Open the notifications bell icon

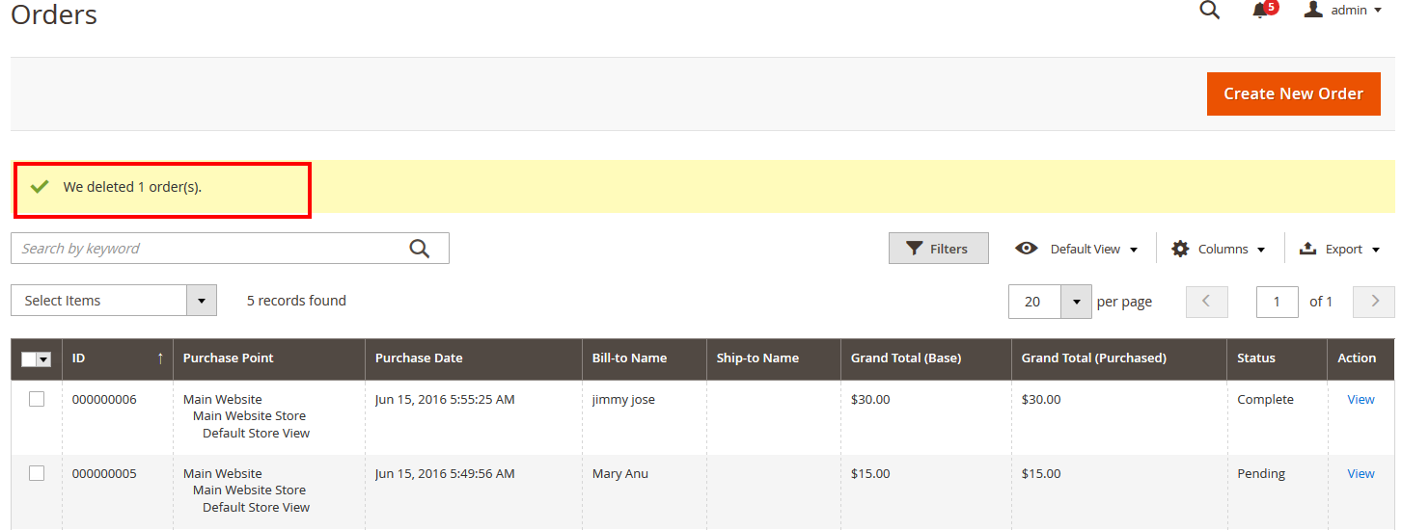tap(1260, 11)
